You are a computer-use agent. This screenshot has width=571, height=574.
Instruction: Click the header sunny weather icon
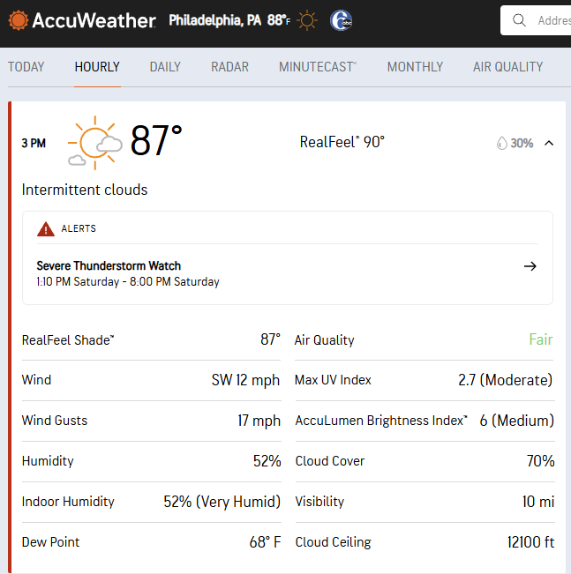pyautogui.click(x=307, y=20)
